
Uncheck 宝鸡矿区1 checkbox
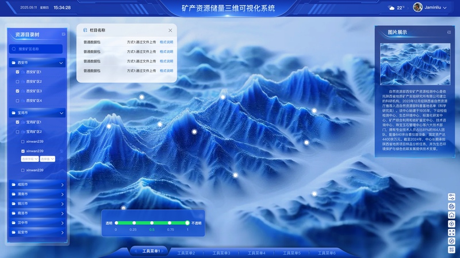pos(17,122)
